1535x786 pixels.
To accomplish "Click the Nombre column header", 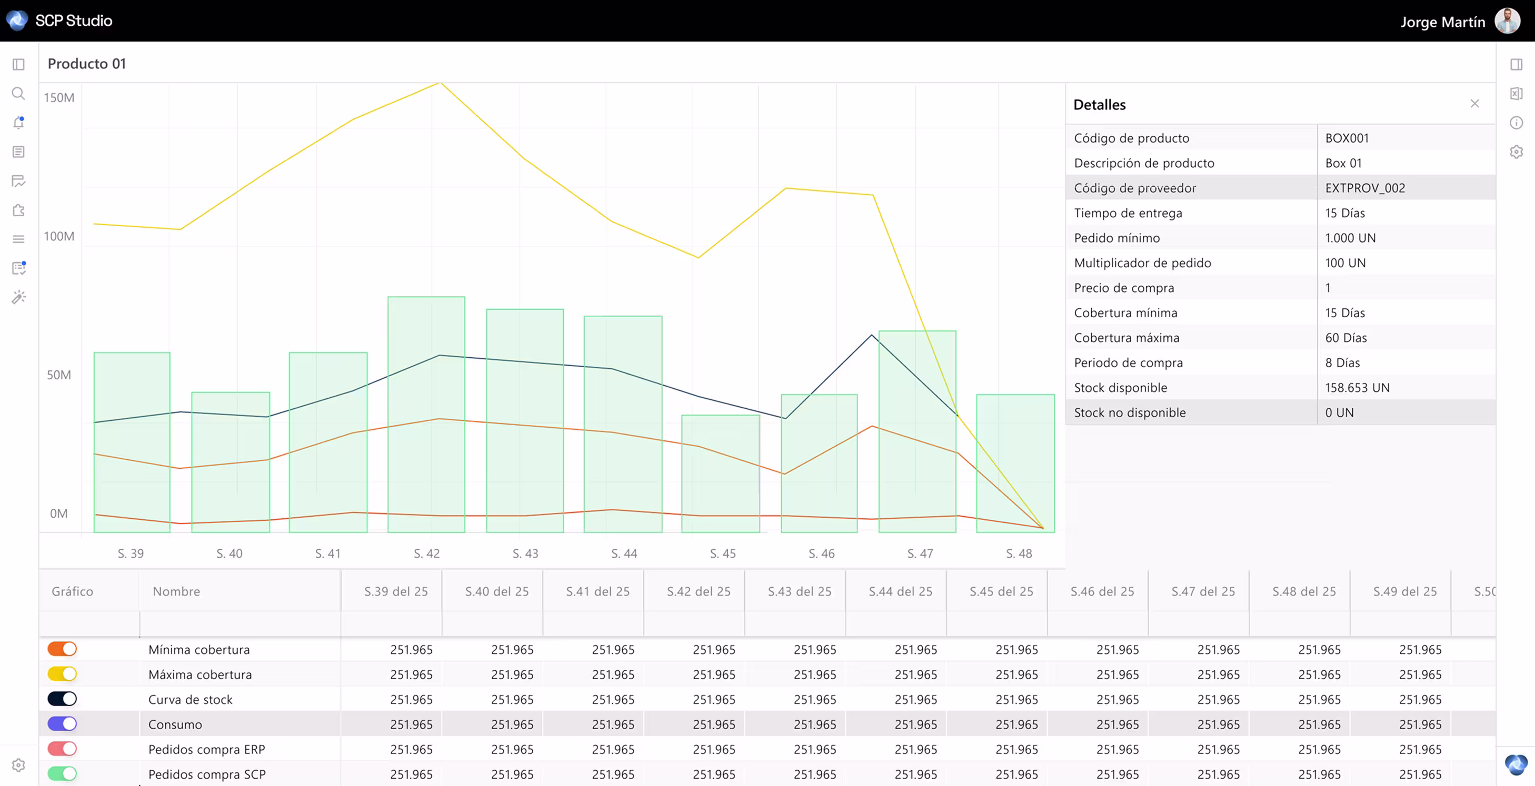I will click(176, 591).
